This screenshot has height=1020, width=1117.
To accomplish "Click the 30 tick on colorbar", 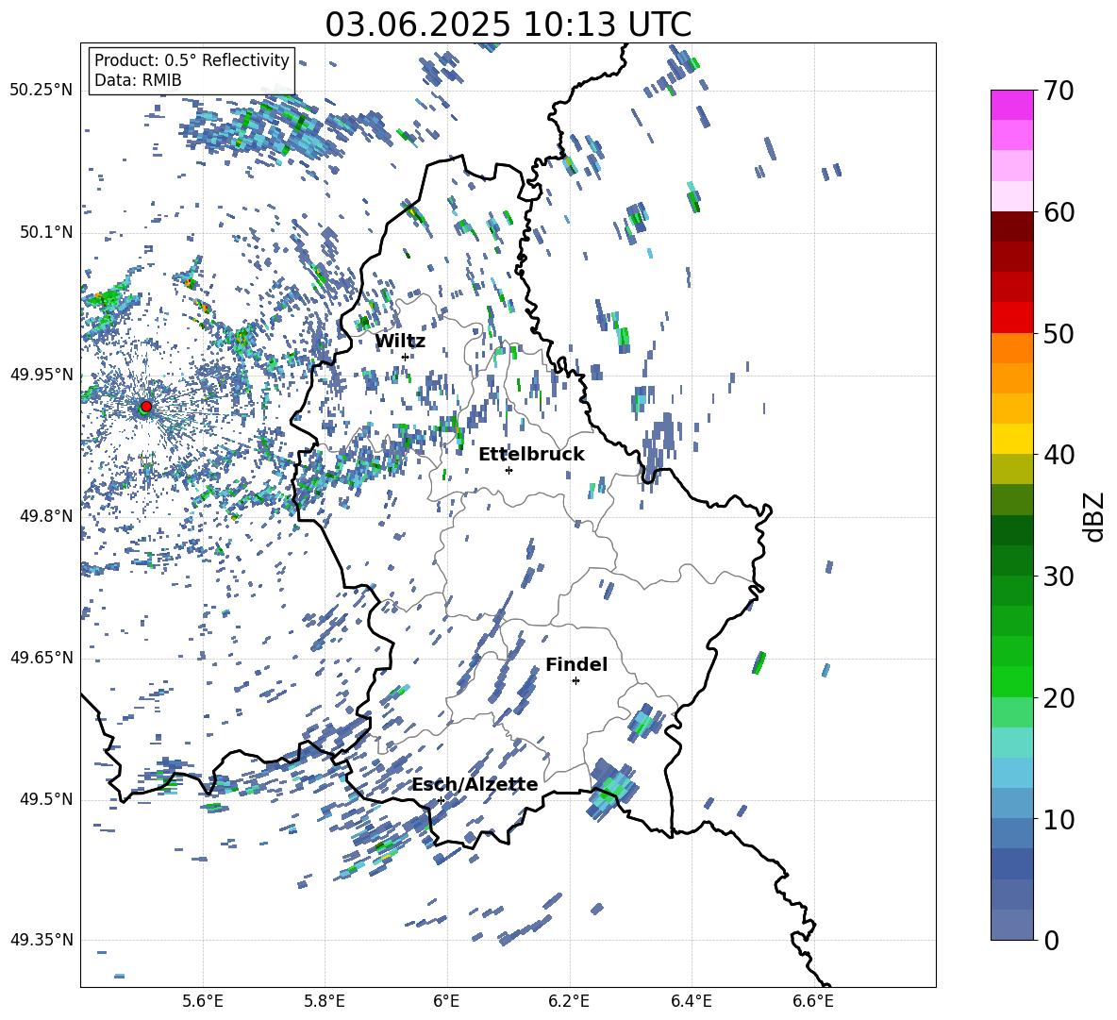I will pyautogui.click(x=1059, y=577).
